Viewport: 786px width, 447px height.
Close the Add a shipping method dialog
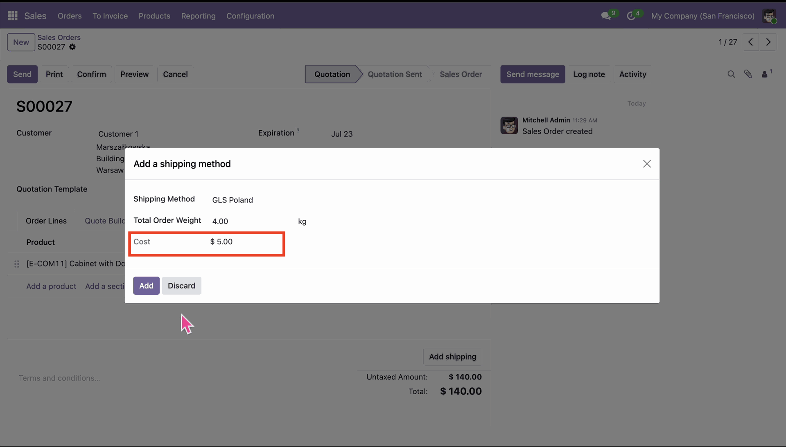pyautogui.click(x=647, y=164)
